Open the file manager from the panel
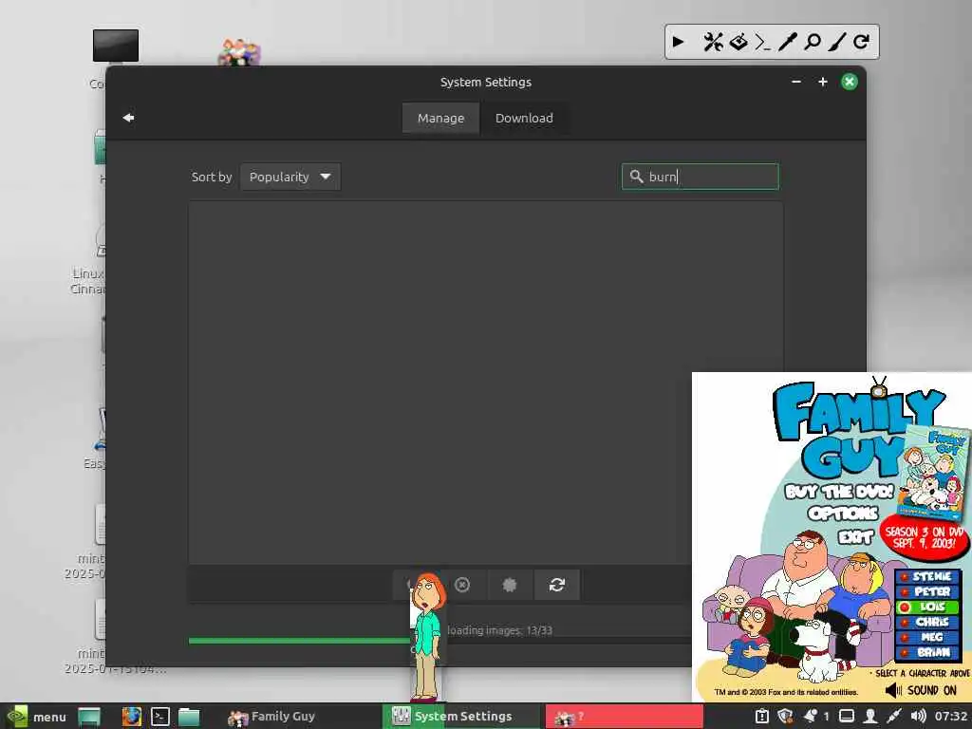The image size is (972, 729). tap(189, 717)
